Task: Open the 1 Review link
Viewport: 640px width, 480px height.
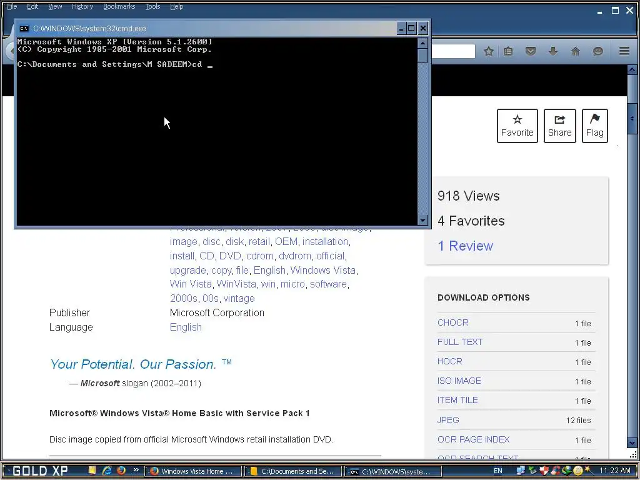Action: [465, 246]
